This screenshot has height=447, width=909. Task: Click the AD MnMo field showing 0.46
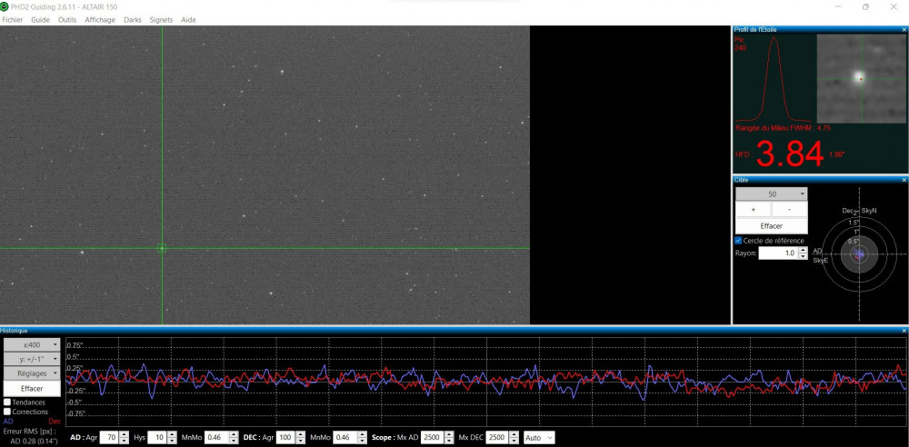[216, 438]
